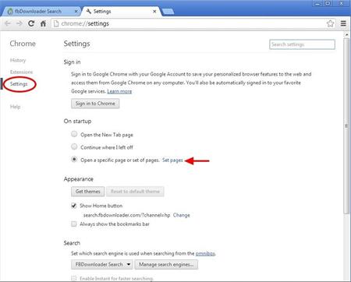This screenshot has width=351, height=282.
Task: Close the fbDownloader Search tab
Action: tap(76, 12)
